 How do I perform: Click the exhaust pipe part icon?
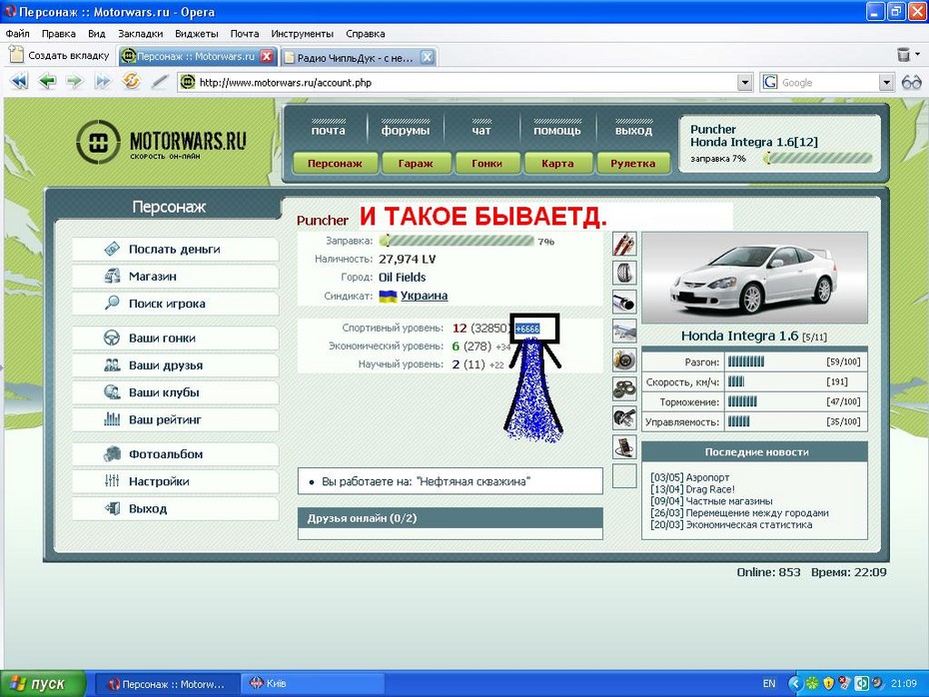click(x=624, y=302)
